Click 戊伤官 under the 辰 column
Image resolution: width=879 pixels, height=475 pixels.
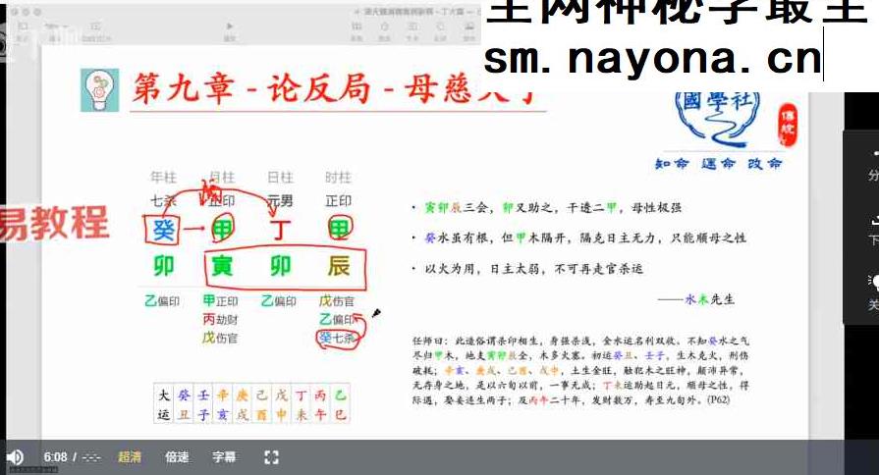coord(337,301)
